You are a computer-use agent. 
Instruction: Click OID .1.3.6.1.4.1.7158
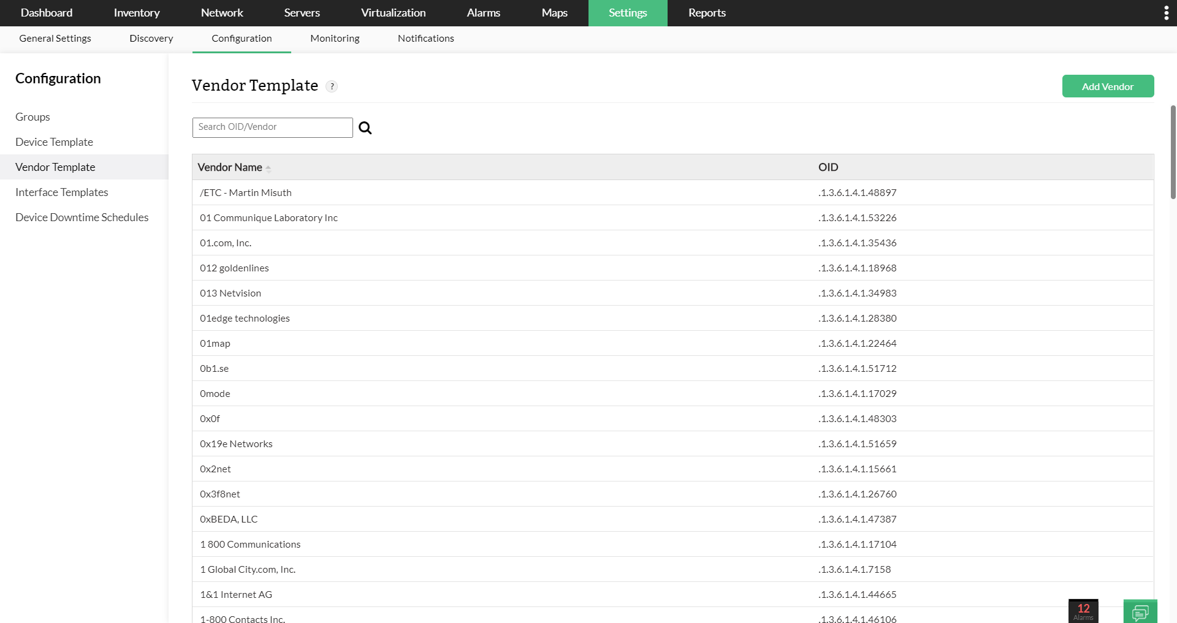click(855, 570)
